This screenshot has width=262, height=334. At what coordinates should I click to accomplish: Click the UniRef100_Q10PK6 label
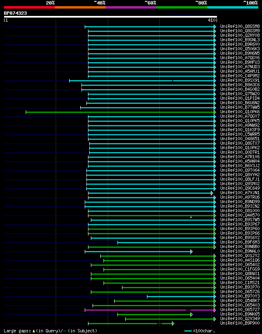click(x=240, y=112)
